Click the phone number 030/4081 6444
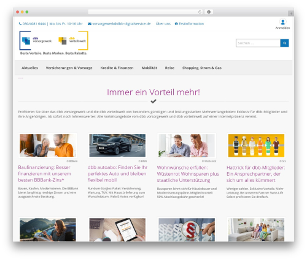 pos(34,24)
